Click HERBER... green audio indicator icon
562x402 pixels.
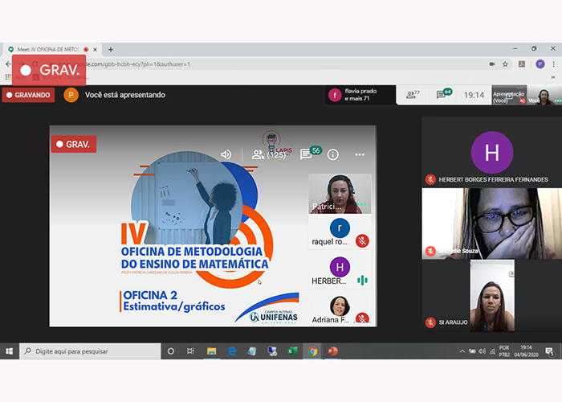[362, 281]
